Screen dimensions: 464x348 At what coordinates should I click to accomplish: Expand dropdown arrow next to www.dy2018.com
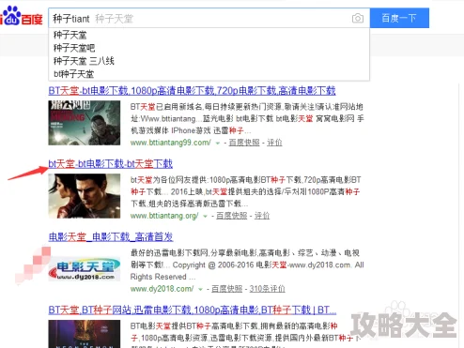coord(200,289)
